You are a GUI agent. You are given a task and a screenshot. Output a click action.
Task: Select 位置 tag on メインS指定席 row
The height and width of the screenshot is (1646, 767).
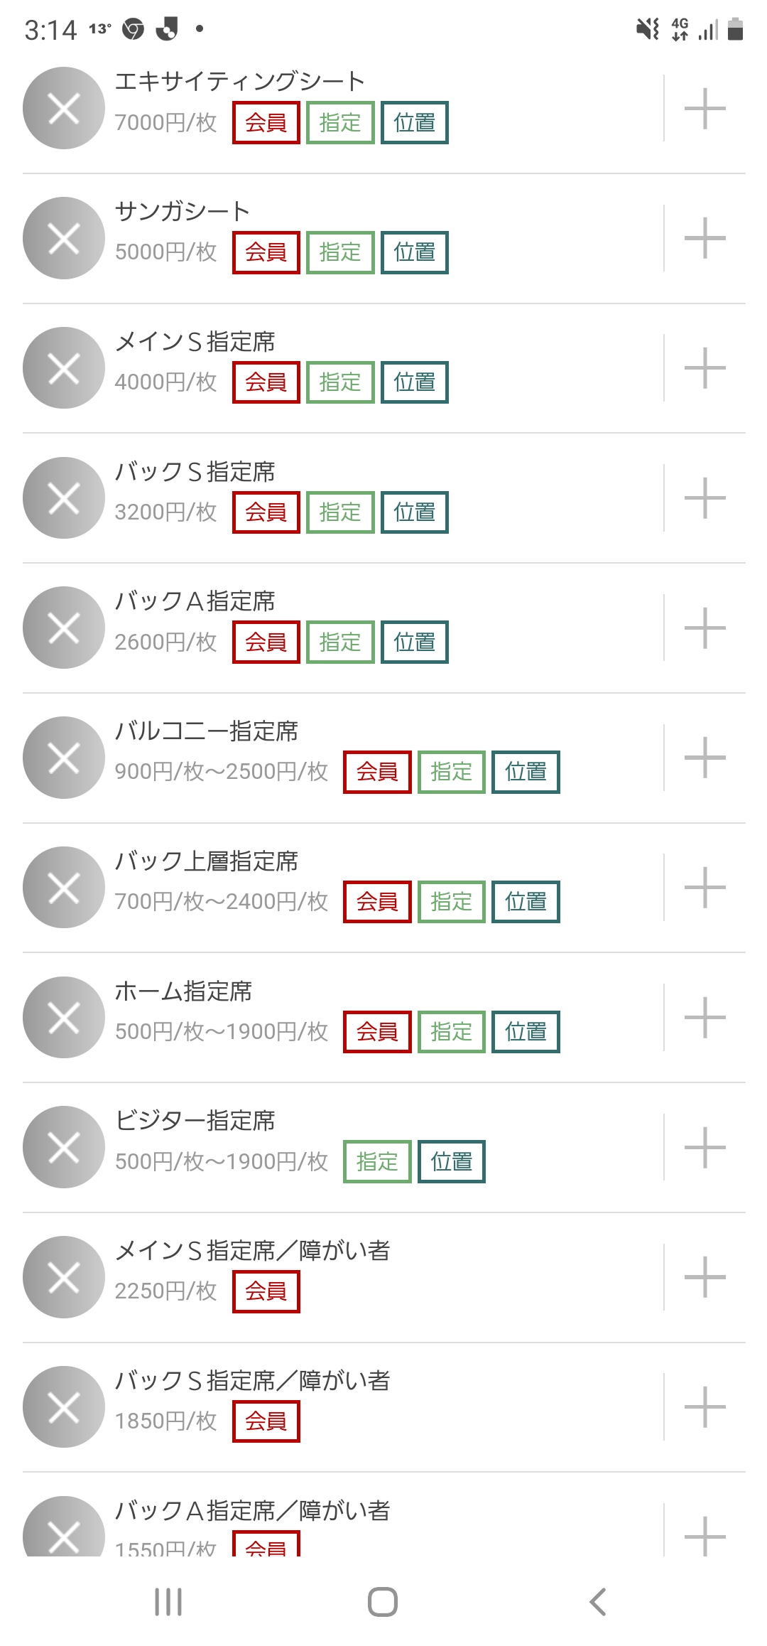point(415,382)
